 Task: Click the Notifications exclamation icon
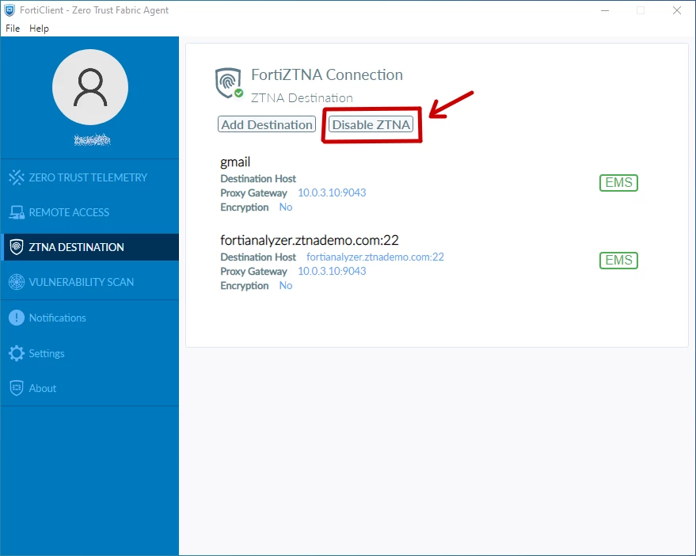17,318
